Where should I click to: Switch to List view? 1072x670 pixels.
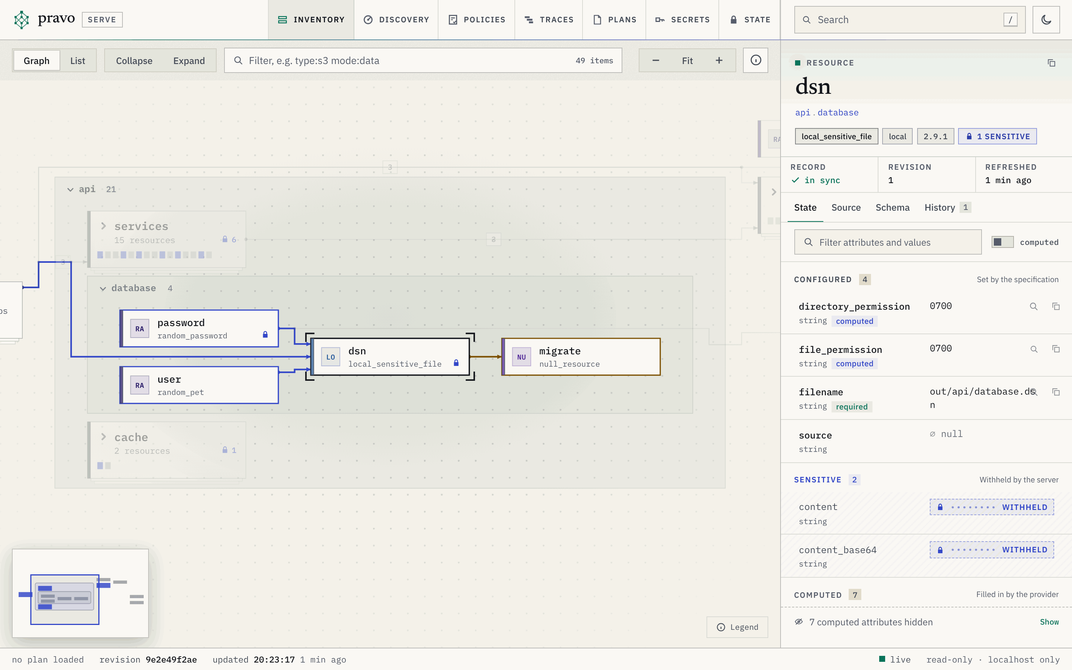click(77, 61)
